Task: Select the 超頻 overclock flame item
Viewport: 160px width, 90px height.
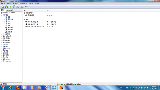Action: [9, 25]
